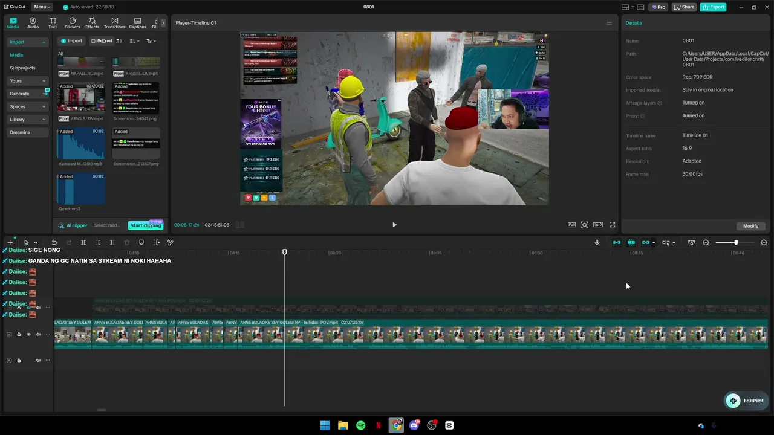774x435 pixels.
Task: Select the Quack.mp3 audio thumbnail
Action: [81, 189]
